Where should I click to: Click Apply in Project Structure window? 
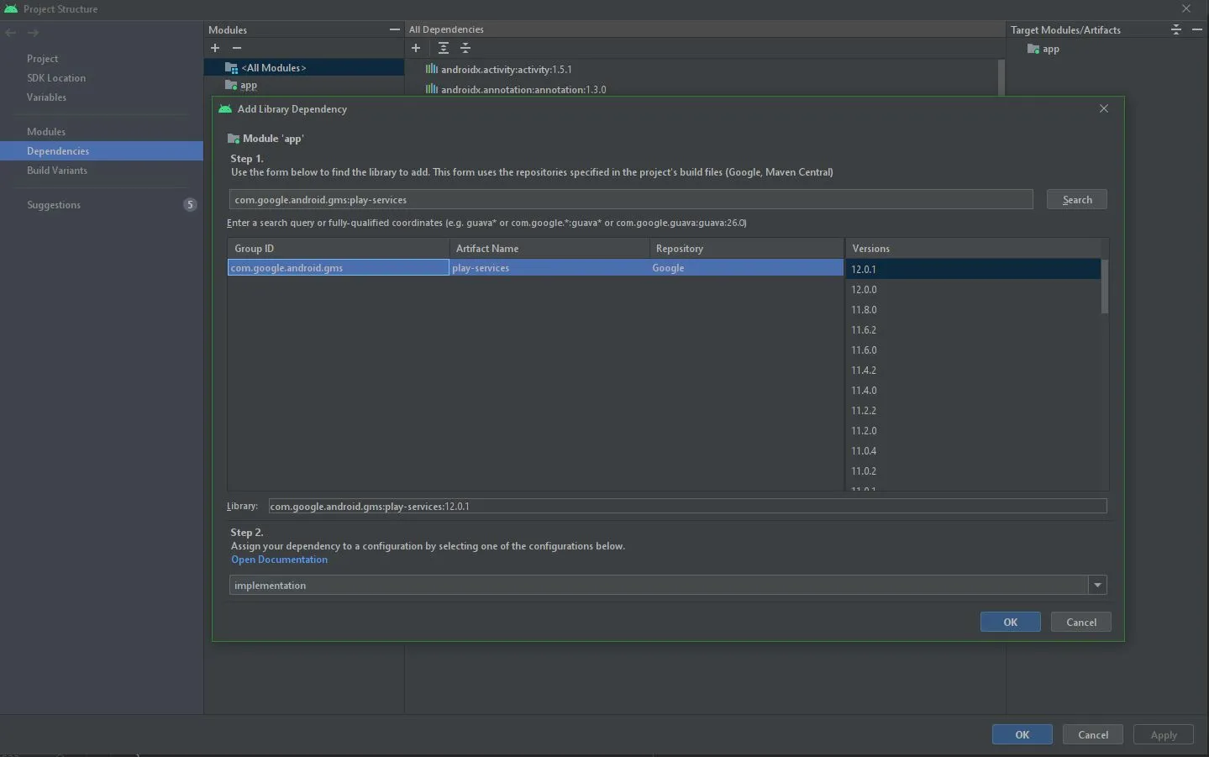[1164, 735]
